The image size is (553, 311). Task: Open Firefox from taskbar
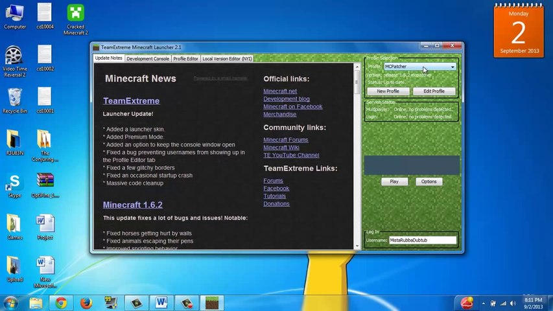point(86,303)
